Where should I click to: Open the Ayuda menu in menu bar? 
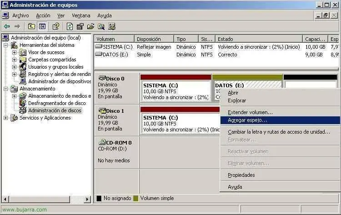click(105, 15)
